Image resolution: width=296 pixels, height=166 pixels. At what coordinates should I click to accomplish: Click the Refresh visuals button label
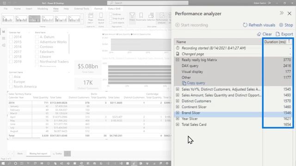click(262, 25)
